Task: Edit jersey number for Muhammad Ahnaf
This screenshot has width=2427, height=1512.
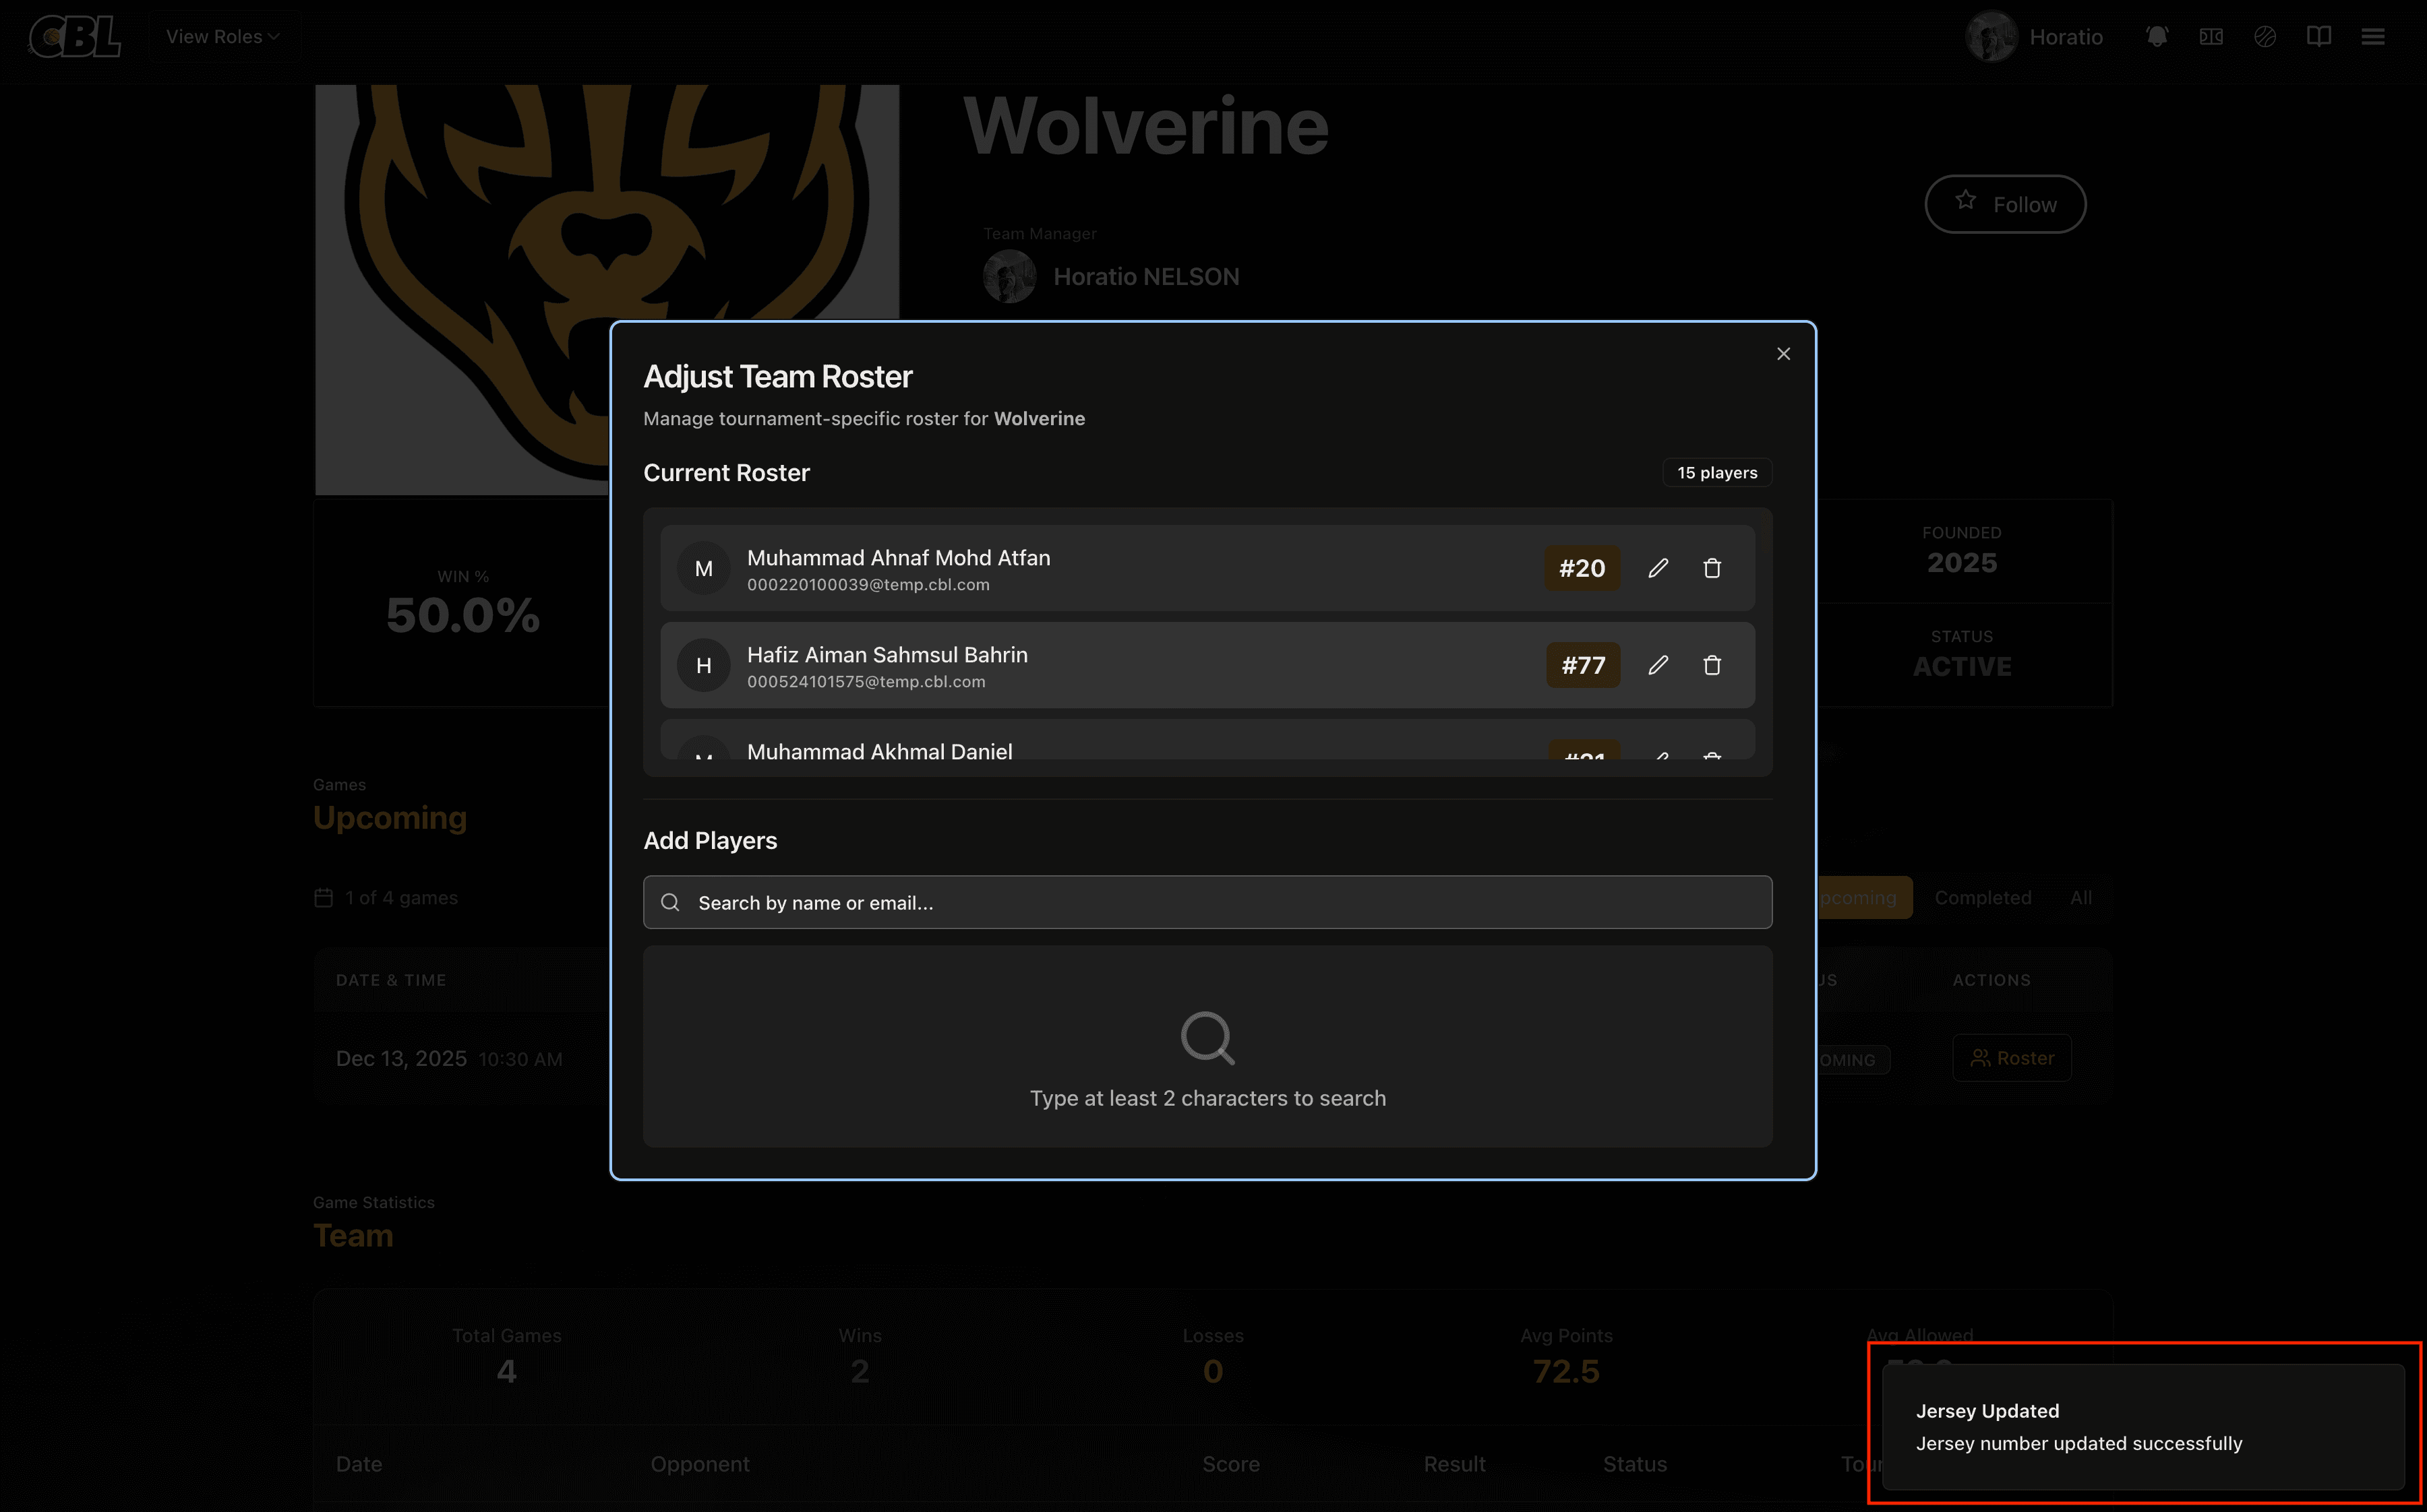Action: [x=1658, y=568]
